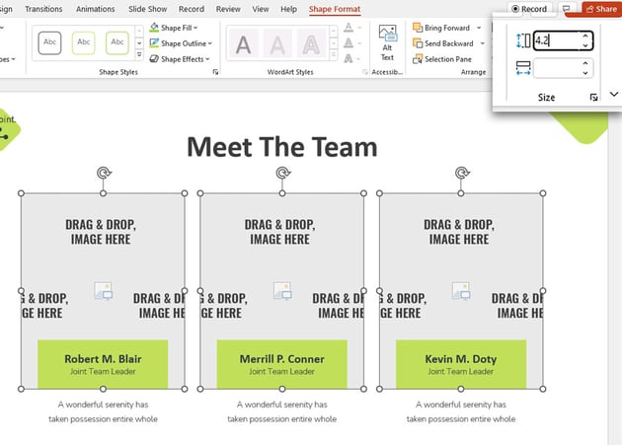Image resolution: width=622 pixels, height=445 pixels.
Task: Click rotate handle above Robert M. Blair card
Action: [104, 174]
